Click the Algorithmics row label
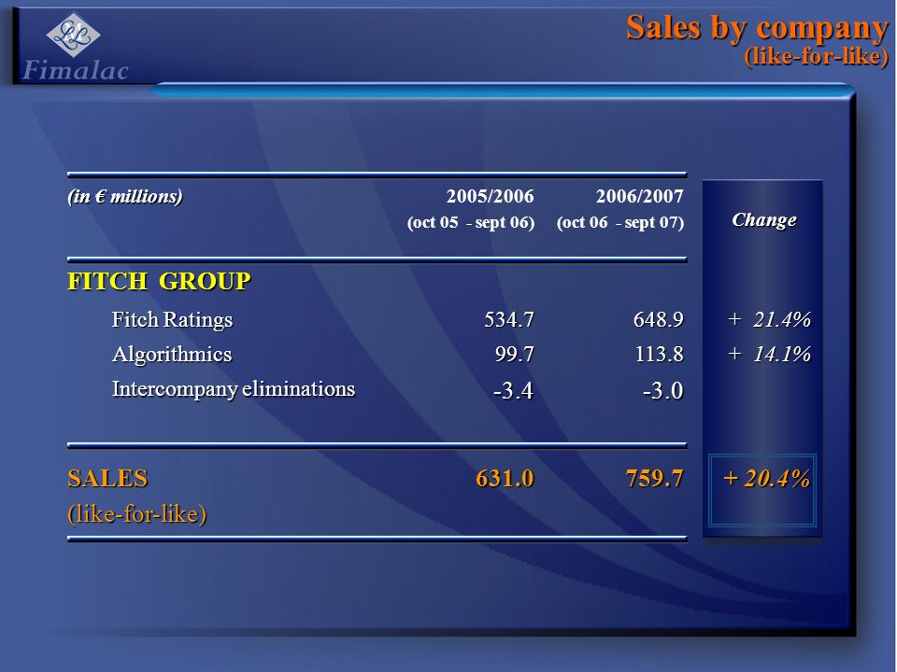 point(172,355)
